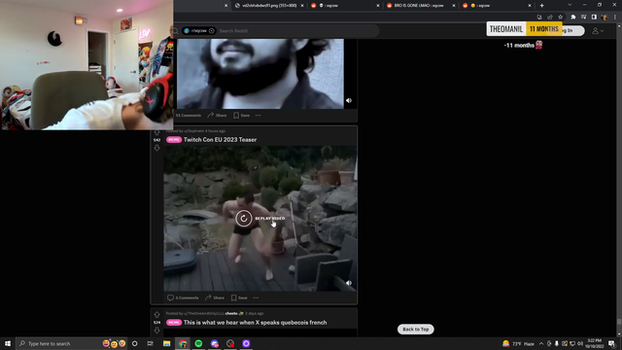Viewport: 622px width, 350px height.
Task: Show hidden system tray icons
Action: [x=541, y=343]
